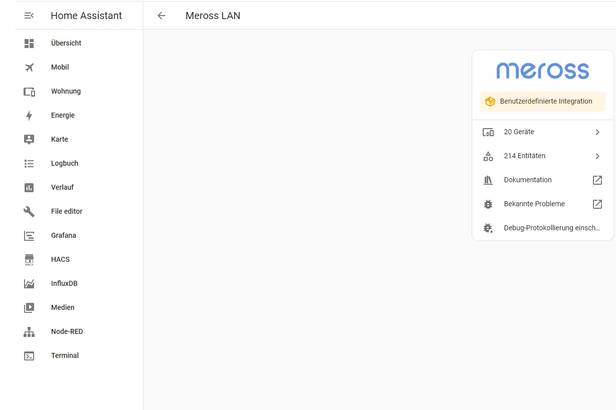Click the Grafana chart icon
Image resolution: width=616 pixels, height=410 pixels.
(x=29, y=235)
